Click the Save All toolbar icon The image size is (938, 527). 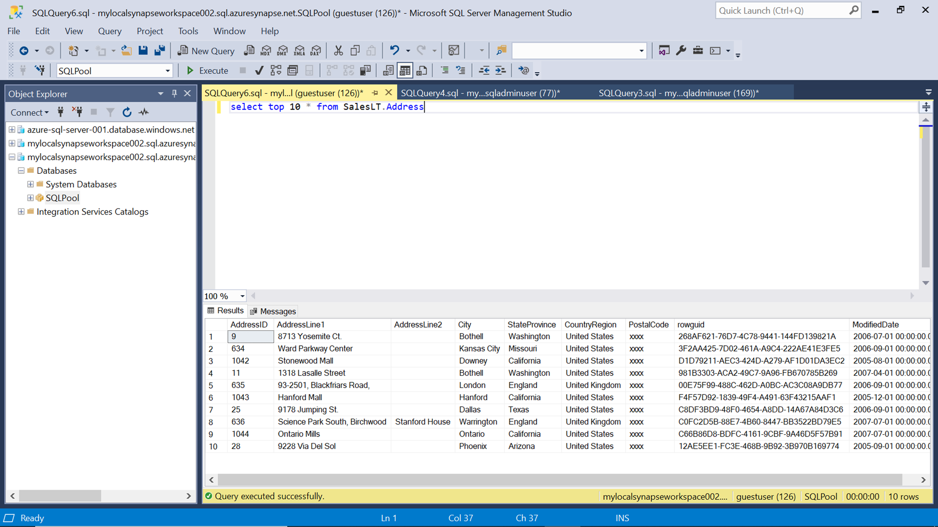[x=159, y=51]
